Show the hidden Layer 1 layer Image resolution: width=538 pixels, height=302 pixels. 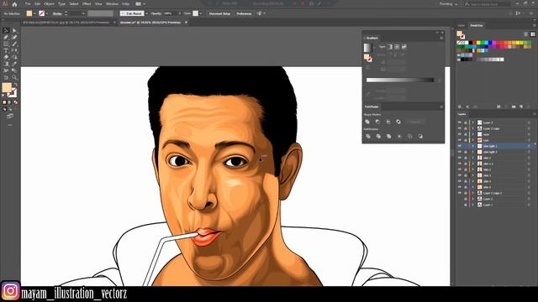460,205
